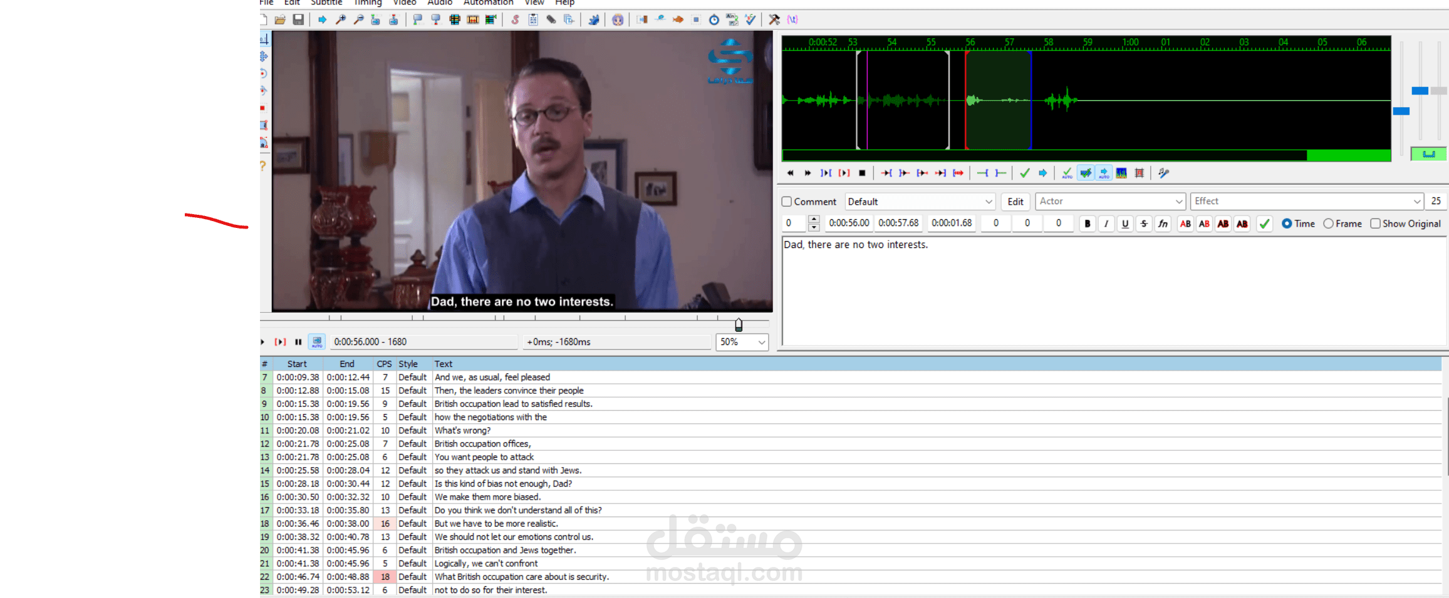
Task: Set primary color with the first AB button
Action: coord(1185,224)
